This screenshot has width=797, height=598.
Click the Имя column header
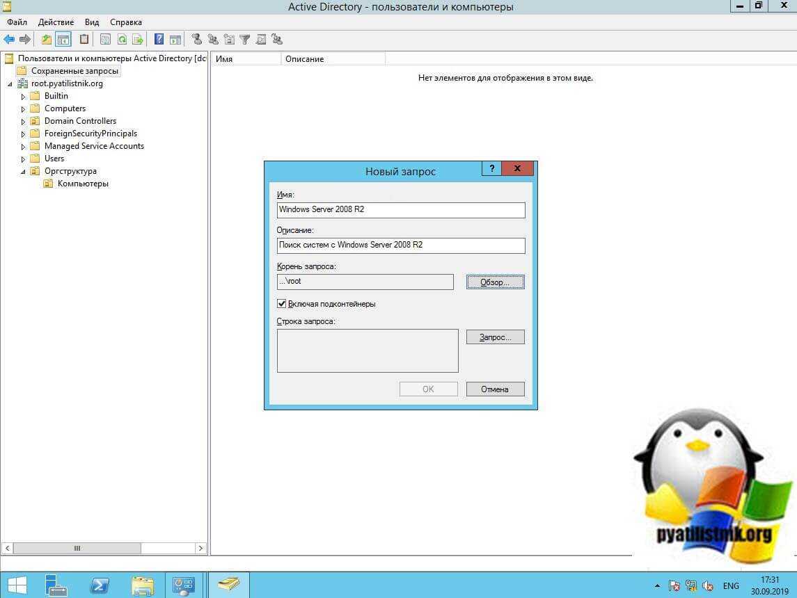pyautogui.click(x=246, y=59)
